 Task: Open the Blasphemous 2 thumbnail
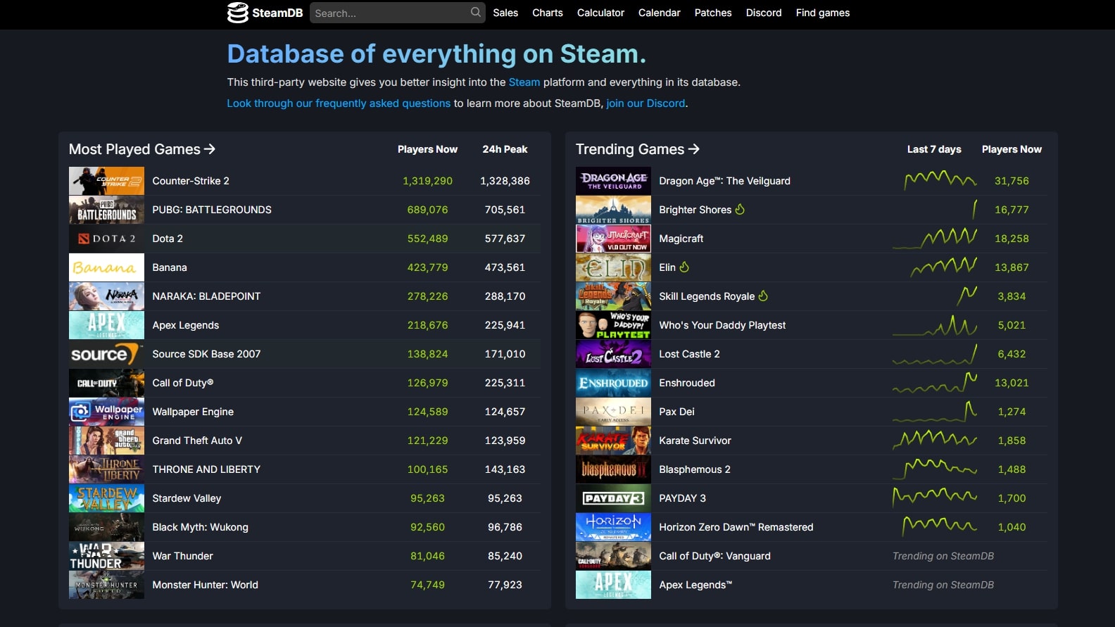tap(613, 469)
